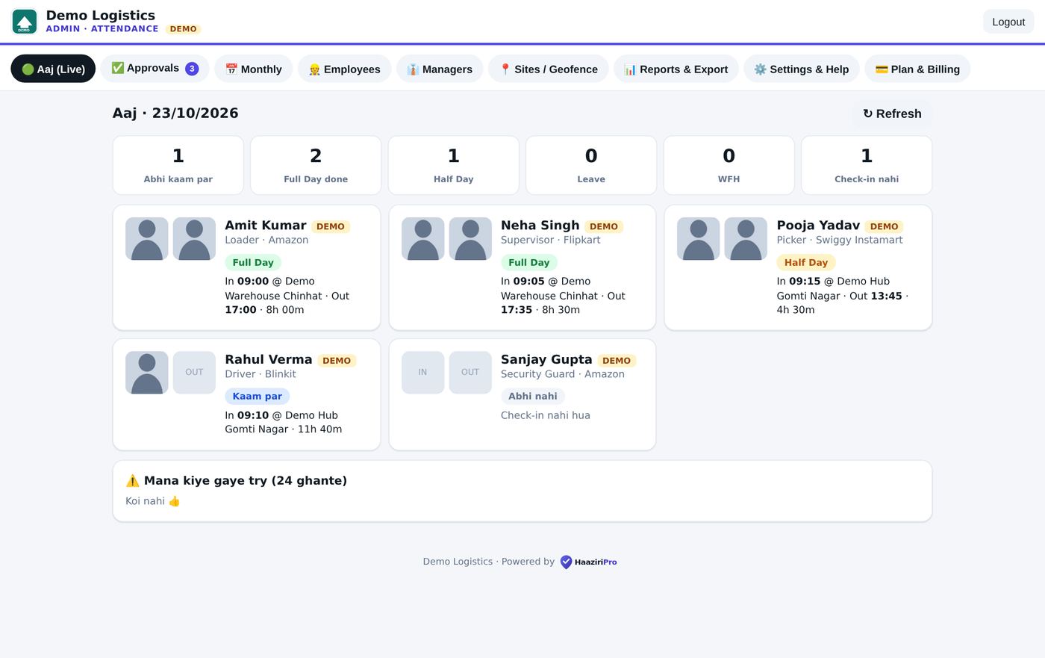Click the Refresh button
The width and height of the screenshot is (1045, 658).
[x=892, y=114]
